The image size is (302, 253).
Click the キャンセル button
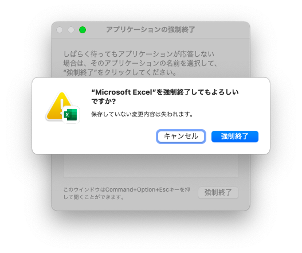tap(181, 137)
